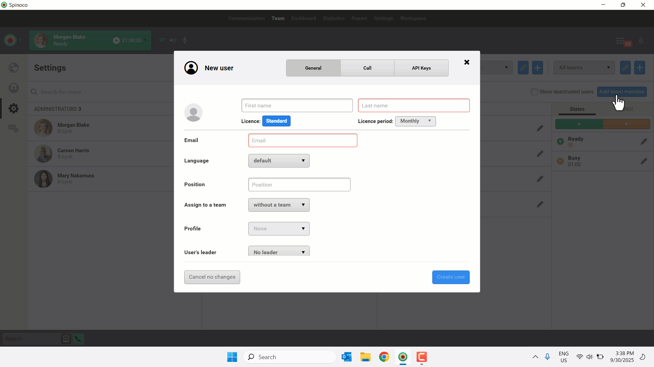Open the Language default dropdown
The image size is (654, 367).
tap(279, 161)
